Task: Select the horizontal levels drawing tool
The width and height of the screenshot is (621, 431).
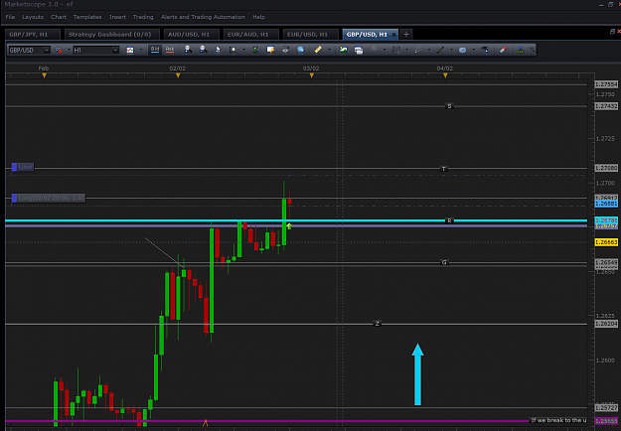Action: pos(396,50)
